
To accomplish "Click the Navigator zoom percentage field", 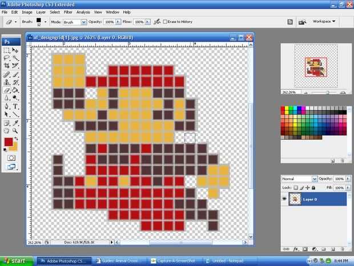I will [x=291, y=92].
